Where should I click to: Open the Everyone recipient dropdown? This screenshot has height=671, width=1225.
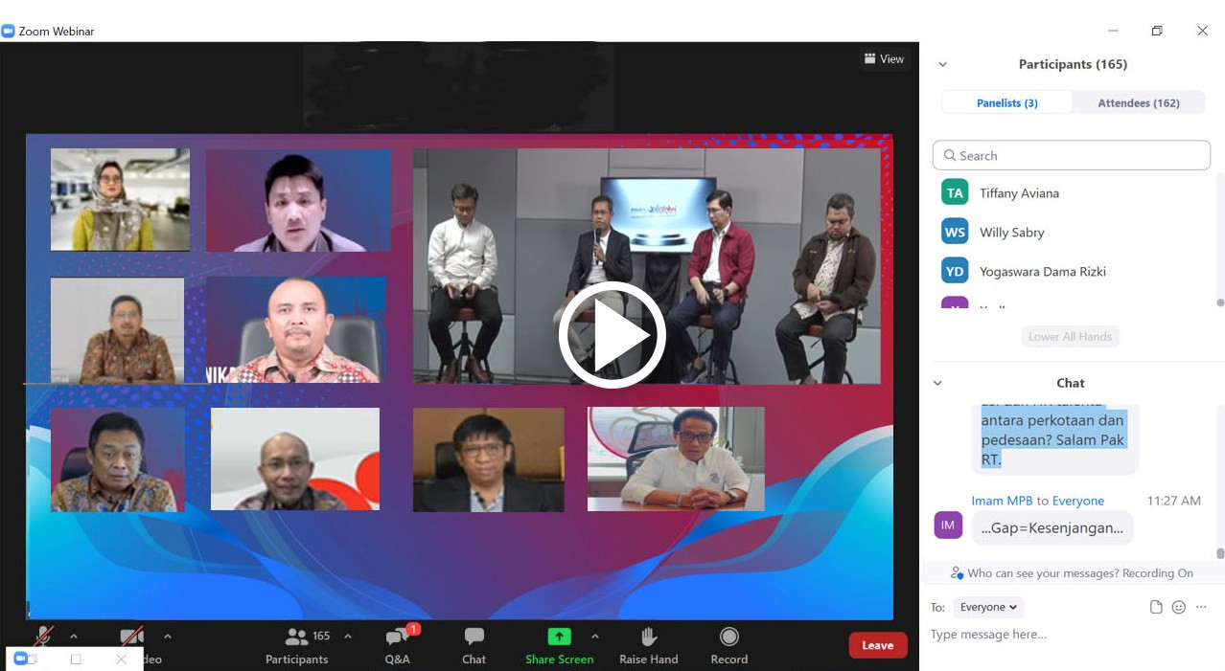(x=988, y=607)
